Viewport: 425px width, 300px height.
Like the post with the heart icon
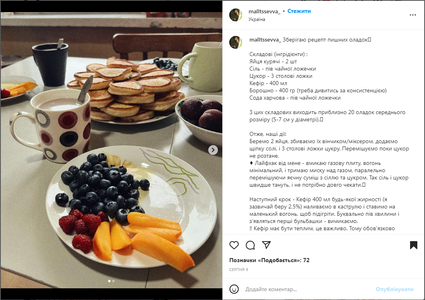point(234,245)
